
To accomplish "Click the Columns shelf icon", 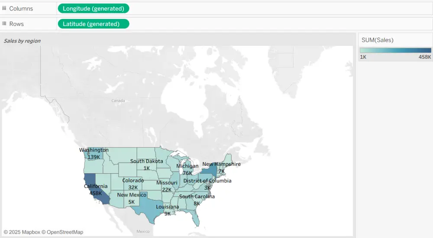I will [x=4, y=8].
